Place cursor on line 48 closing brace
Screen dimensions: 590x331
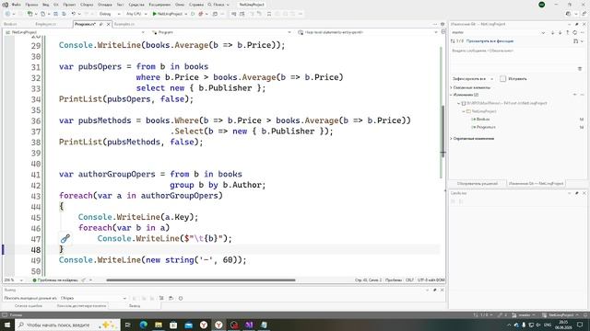point(62,249)
